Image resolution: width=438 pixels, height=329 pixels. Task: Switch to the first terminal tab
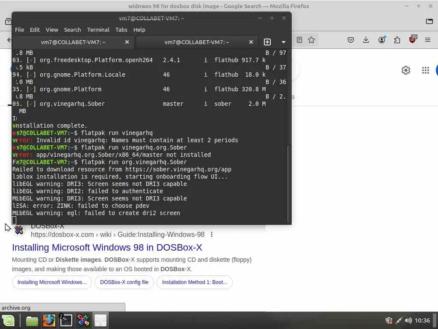click(73, 42)
